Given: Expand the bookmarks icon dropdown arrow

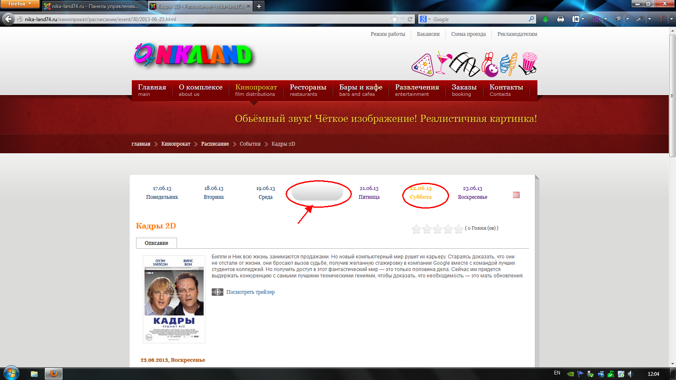Looking at the screenshot, I should tap(583, 19).
